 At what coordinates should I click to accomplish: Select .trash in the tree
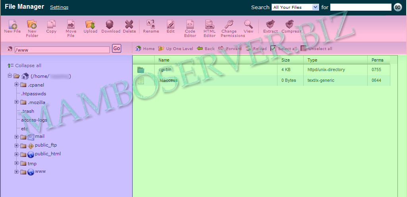tap(27, 111)
